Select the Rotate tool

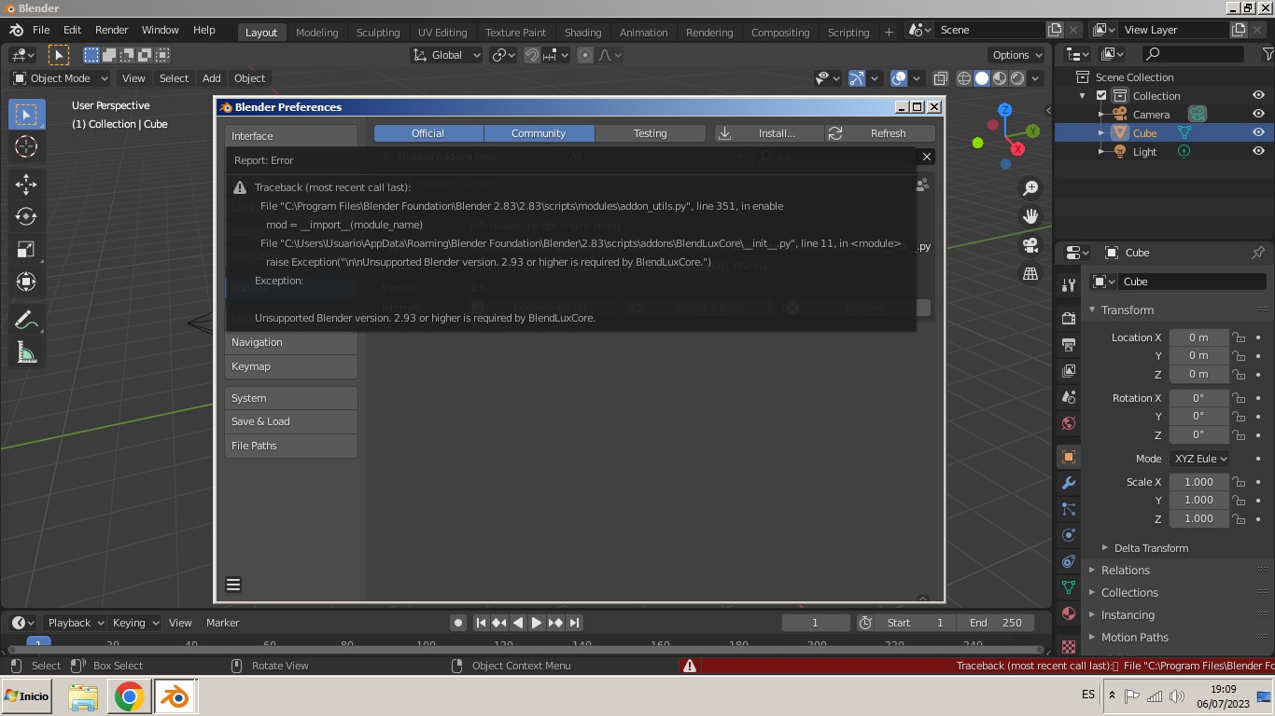point(26,216)
